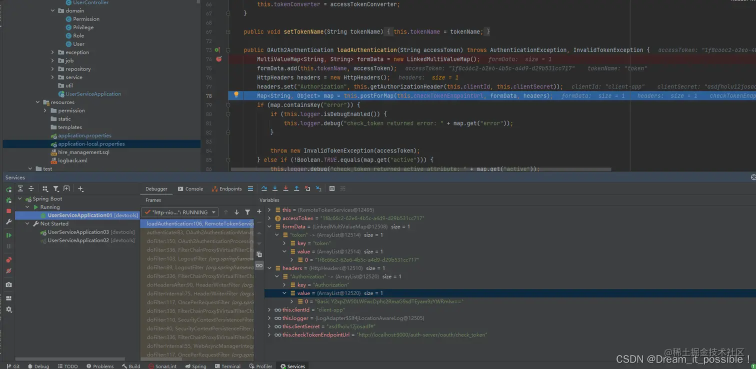Click the lightbulb intention icon on line 78
This screenshot has width=756, height=369.
click(x=236, y=94)
